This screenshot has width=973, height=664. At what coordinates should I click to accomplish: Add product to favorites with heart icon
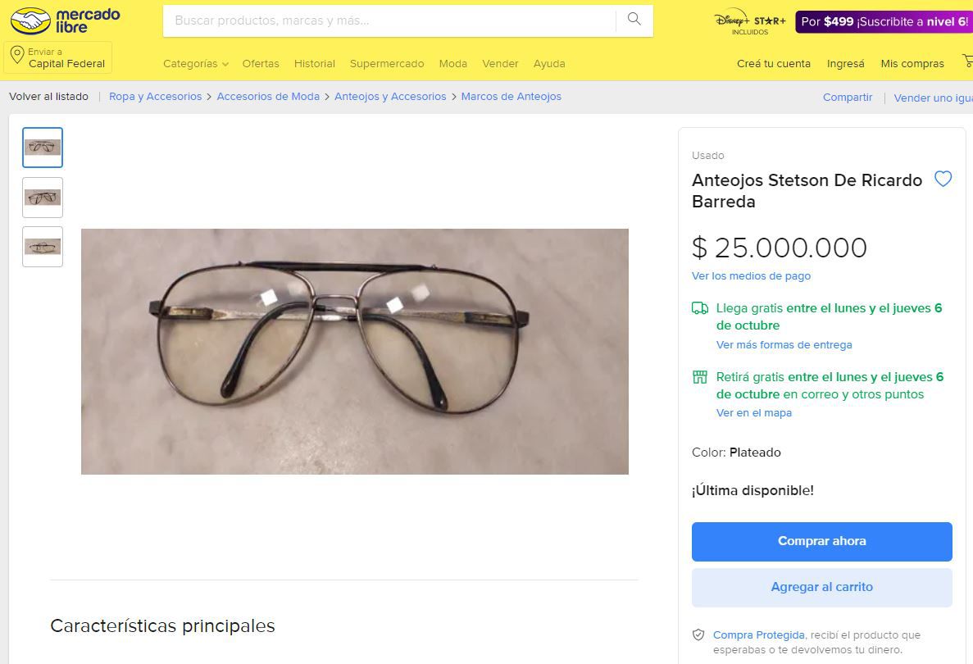click(943, 179)
